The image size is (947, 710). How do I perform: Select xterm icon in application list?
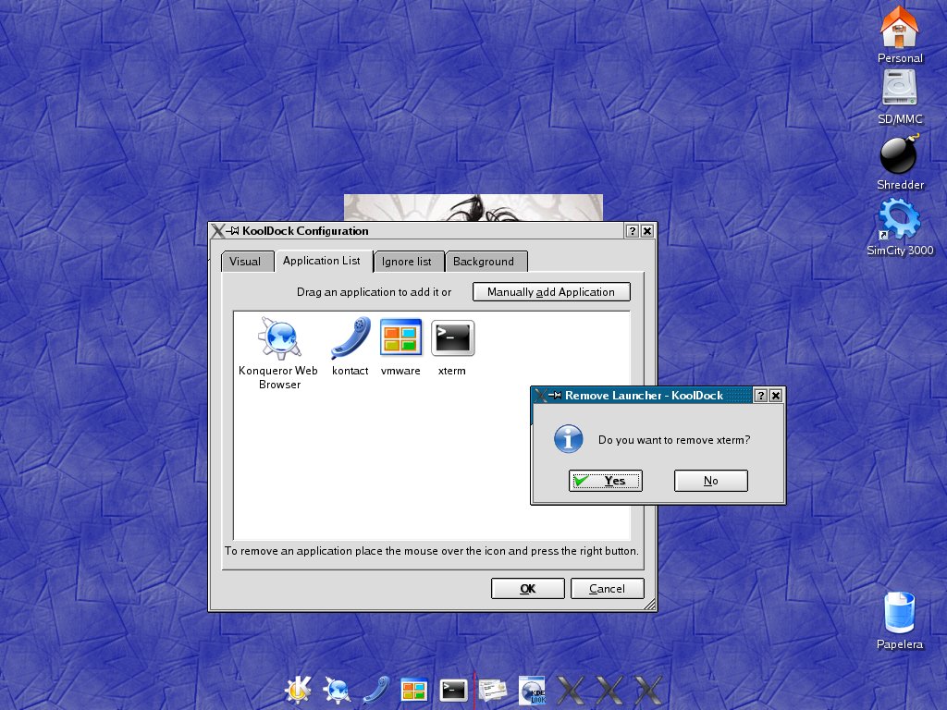pos(452,347)
